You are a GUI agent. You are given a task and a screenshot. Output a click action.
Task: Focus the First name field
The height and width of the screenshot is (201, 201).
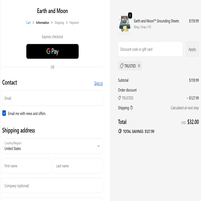pyautogui.click(x=27, y=166)
